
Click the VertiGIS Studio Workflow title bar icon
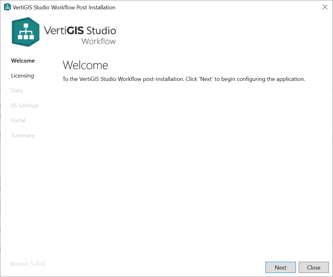pos(7,7)
